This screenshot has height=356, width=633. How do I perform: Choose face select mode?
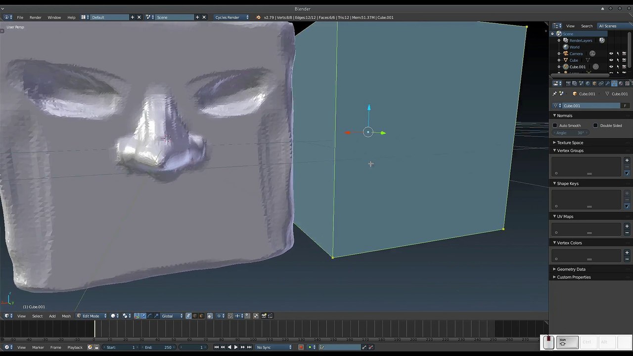point(201,316)
